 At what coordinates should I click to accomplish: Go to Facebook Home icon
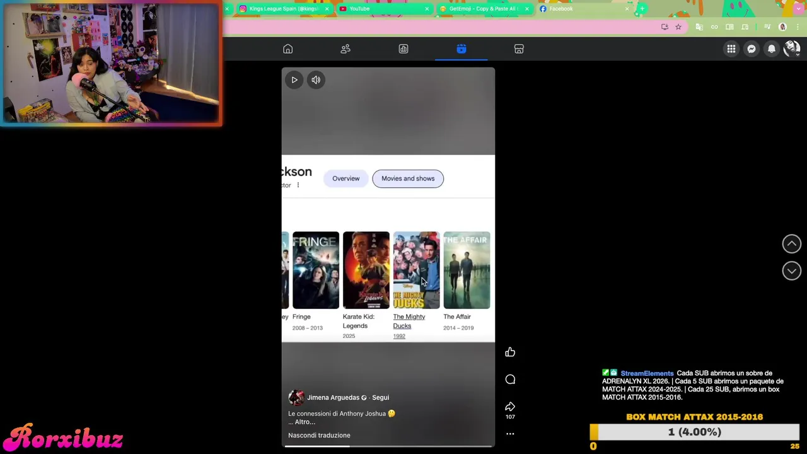tap(287, 49)
